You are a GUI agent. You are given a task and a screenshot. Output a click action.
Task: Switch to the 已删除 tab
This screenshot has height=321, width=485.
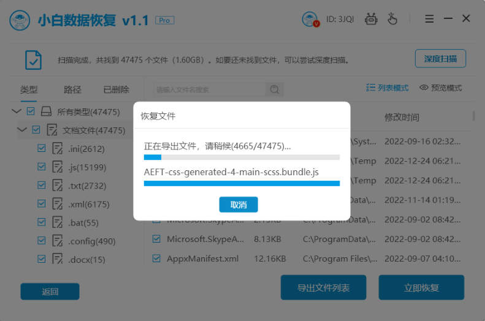pyautogui.click(x=116, y=89)
